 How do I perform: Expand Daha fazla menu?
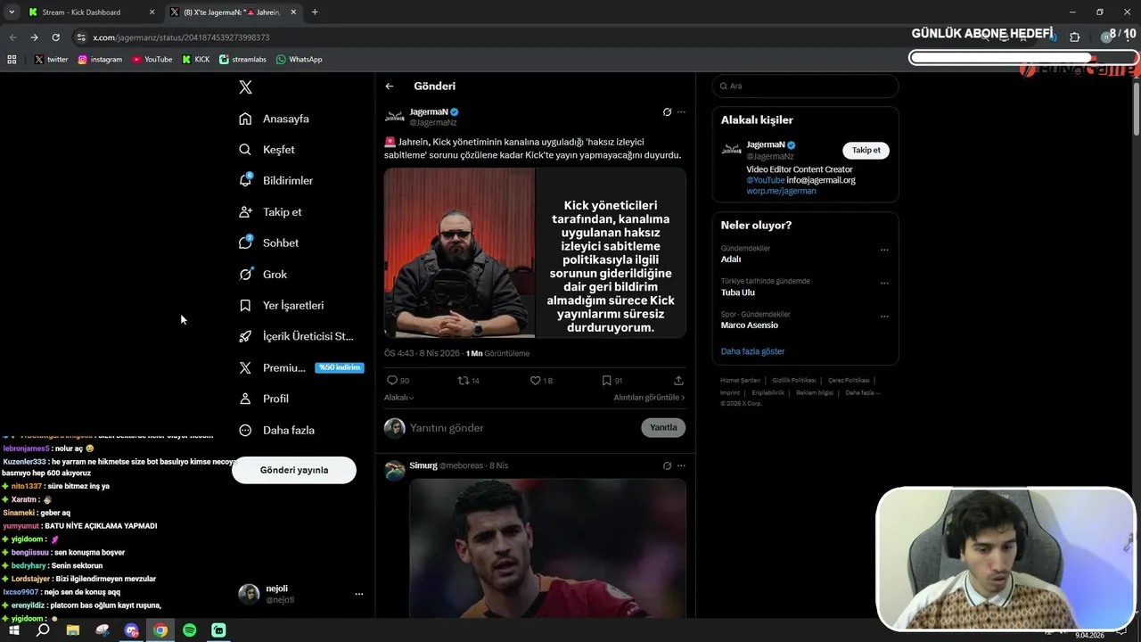[276, 430]
